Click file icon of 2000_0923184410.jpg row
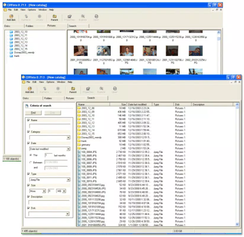This screenshot has width=244, height=237. [79, 185]
